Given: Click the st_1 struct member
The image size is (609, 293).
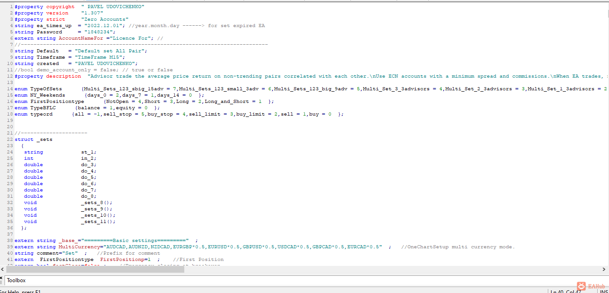Looking at the screenshot, I should click(x=89, y=152).
